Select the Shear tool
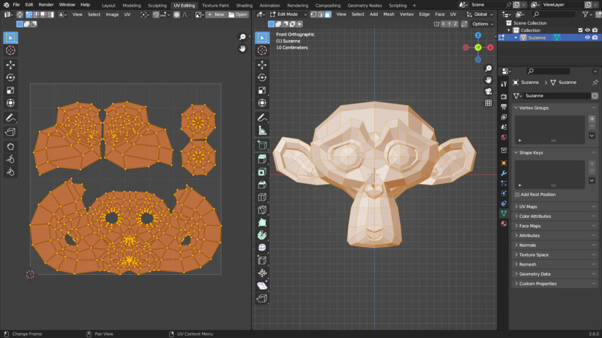 click(x=262, y=285)
